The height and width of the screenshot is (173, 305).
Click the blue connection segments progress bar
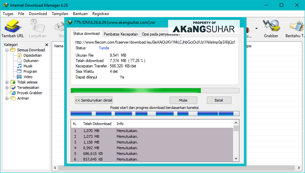(155, 113)
